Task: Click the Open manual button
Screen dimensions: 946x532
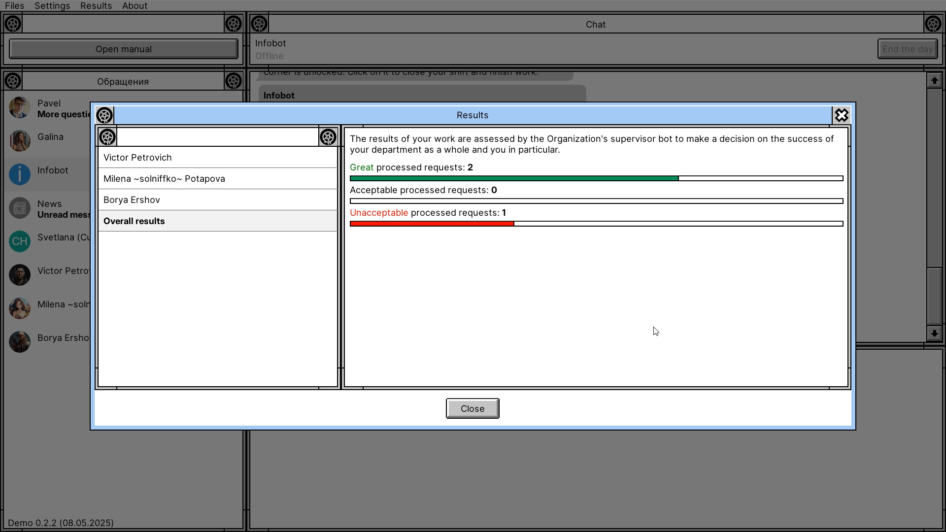Action: (x=123, y=49)
